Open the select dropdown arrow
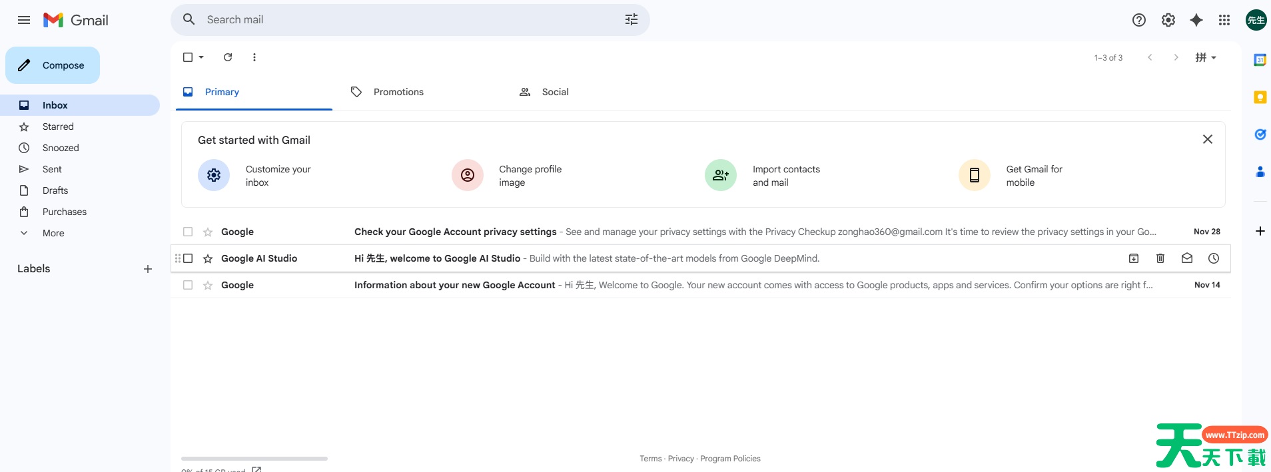This screenshot has height=472, width=1271. [x=201, y=57]
